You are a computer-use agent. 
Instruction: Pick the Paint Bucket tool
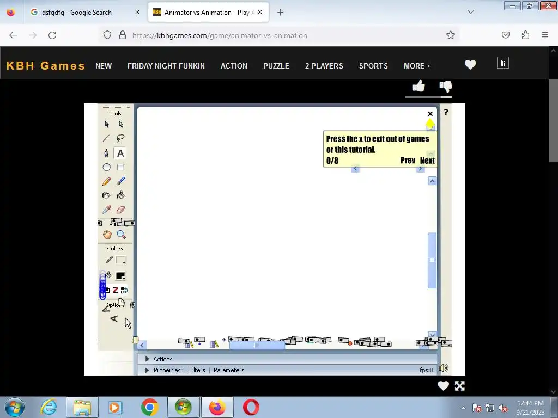tap(120, 195)
